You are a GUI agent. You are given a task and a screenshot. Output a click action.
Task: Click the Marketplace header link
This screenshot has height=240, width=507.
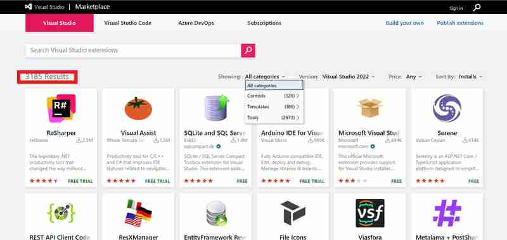tap(93, 7)
